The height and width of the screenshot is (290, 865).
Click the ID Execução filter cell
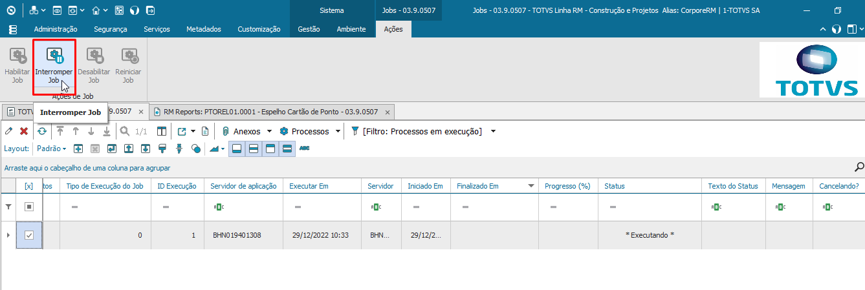point(178,207)
